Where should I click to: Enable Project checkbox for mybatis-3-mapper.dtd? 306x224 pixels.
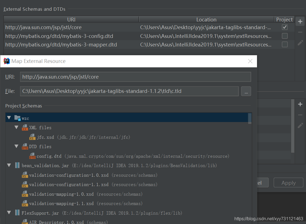[285, 45]
